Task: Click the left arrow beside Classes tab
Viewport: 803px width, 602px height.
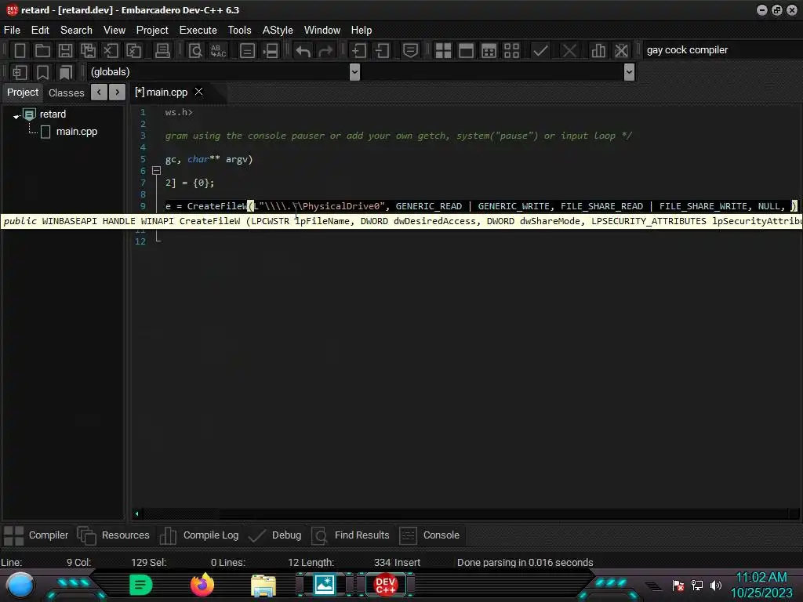Action: point(99,92)
